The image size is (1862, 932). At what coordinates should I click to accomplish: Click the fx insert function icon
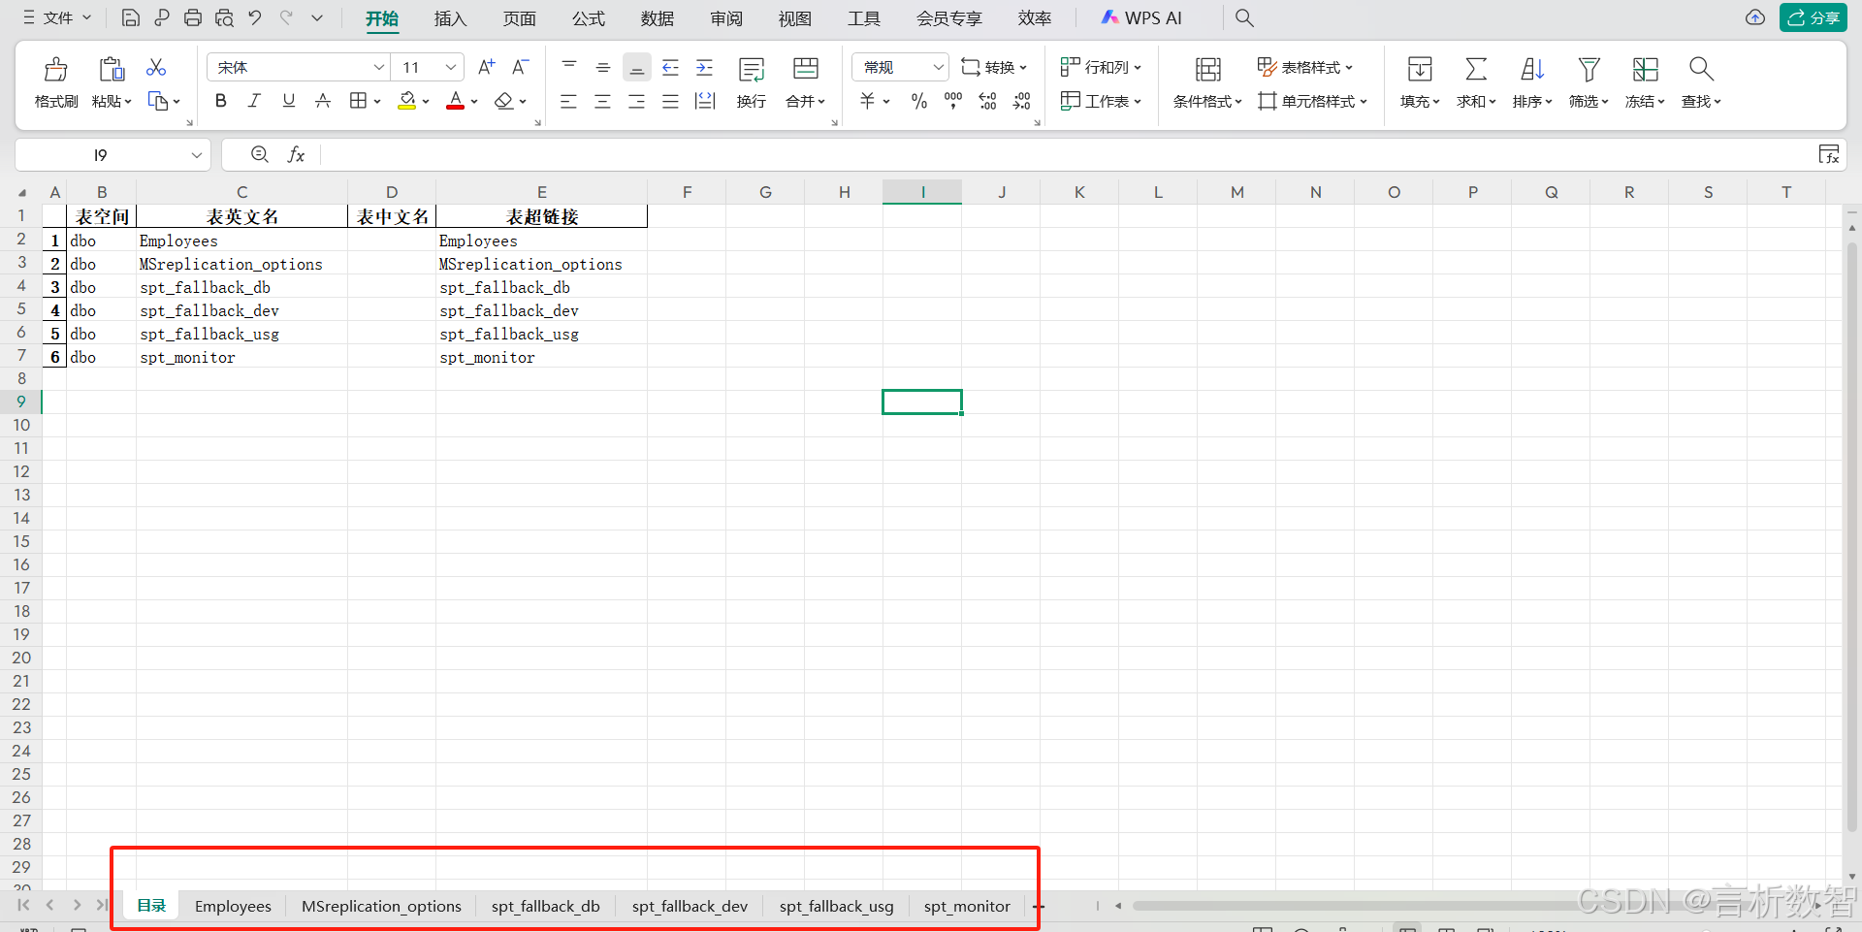click(297, 154)
